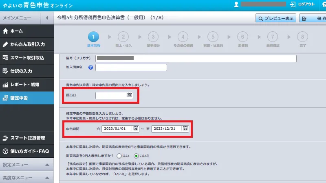Click the blue help icon beside 加入団体名
Screen dimensions: 326x183
coord(90,67)
